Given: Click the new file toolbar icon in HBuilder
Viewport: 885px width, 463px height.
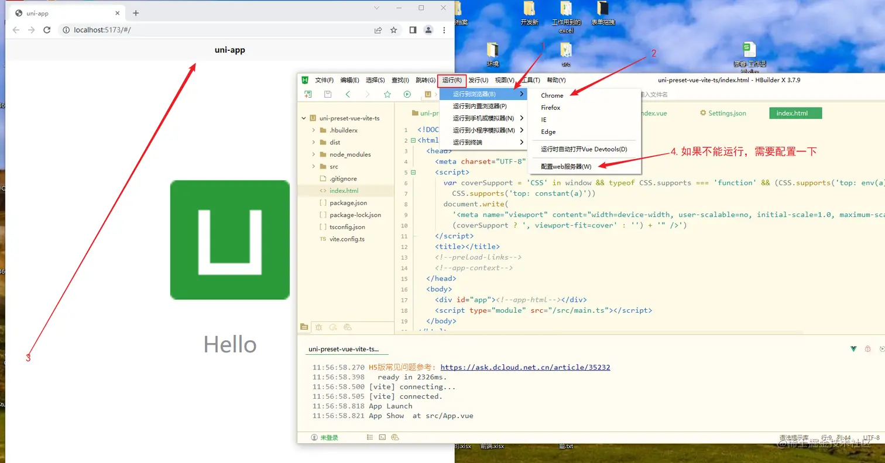Looking at the screenshot, I should coord(308,94).
